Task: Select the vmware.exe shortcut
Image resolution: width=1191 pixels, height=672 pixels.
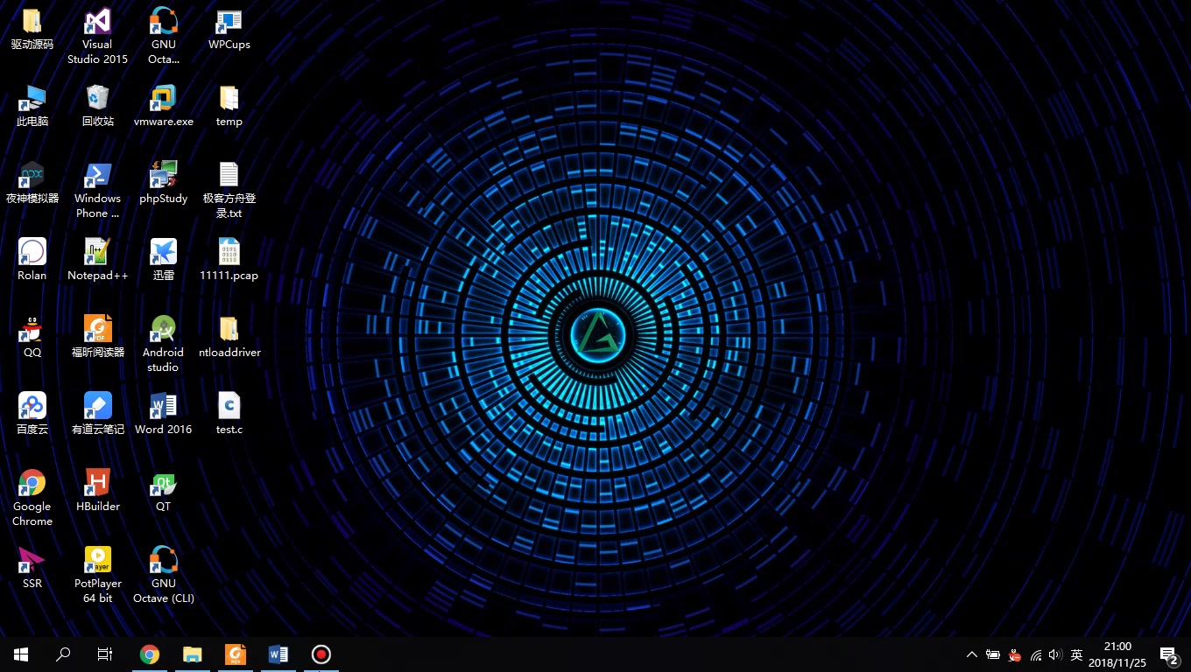Action: coord(163,99)
